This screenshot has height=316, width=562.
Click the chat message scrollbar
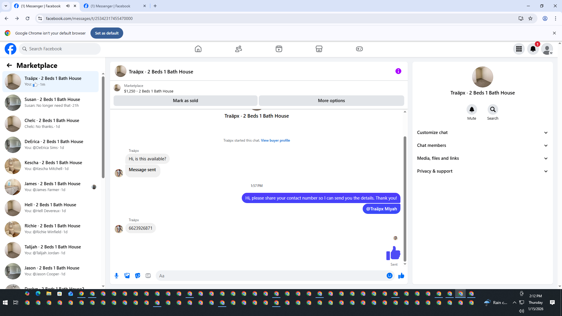(405, 199)
